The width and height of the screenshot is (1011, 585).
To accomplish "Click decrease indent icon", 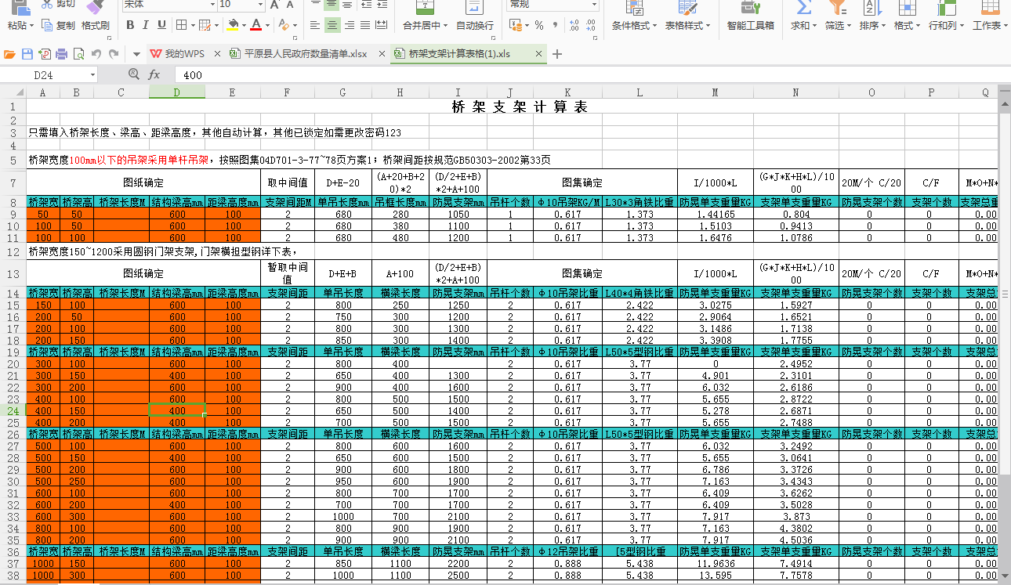I will (x=365, y=5).
